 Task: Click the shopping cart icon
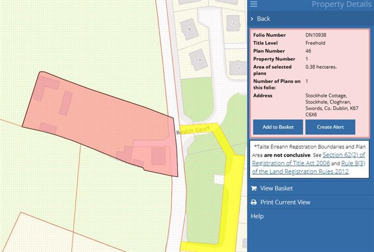click(254, 188)
